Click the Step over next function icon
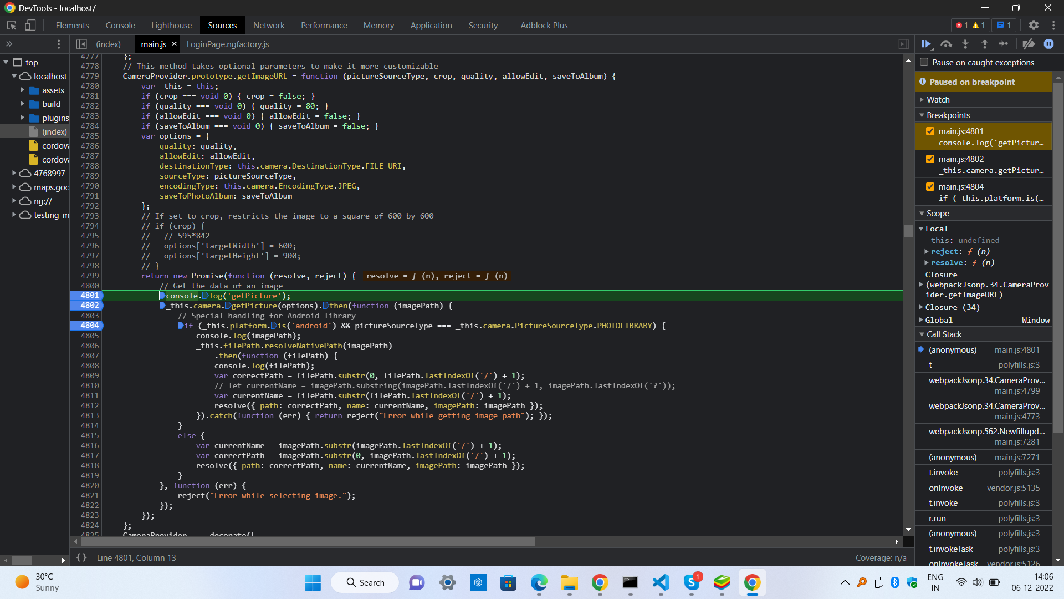 (x=946, y=44)
